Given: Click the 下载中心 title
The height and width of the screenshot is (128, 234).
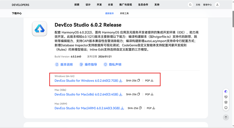Looking at the screenshot, I should tap(17, 13).
